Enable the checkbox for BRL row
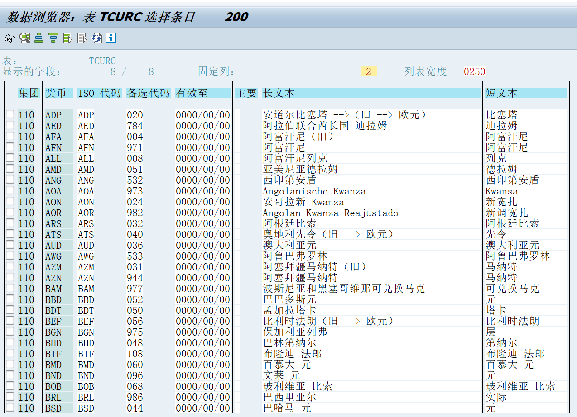577x417 pixels. [10, 397]
